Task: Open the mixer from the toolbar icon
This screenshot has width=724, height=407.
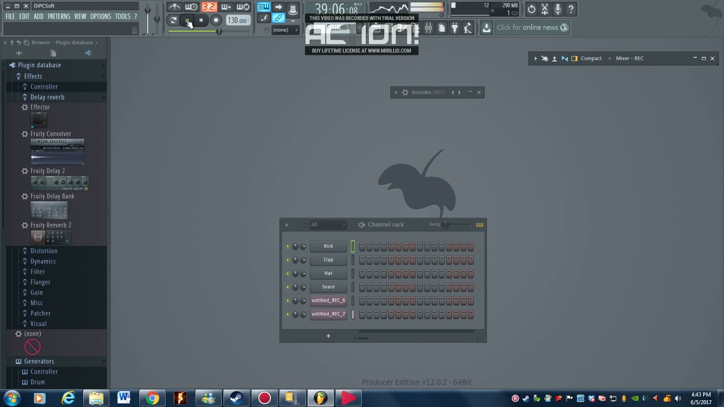Action: 429,28
